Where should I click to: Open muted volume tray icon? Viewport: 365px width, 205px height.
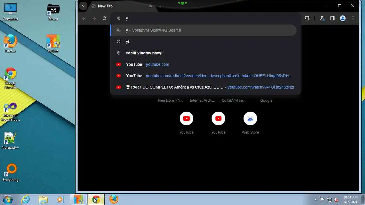336,200
